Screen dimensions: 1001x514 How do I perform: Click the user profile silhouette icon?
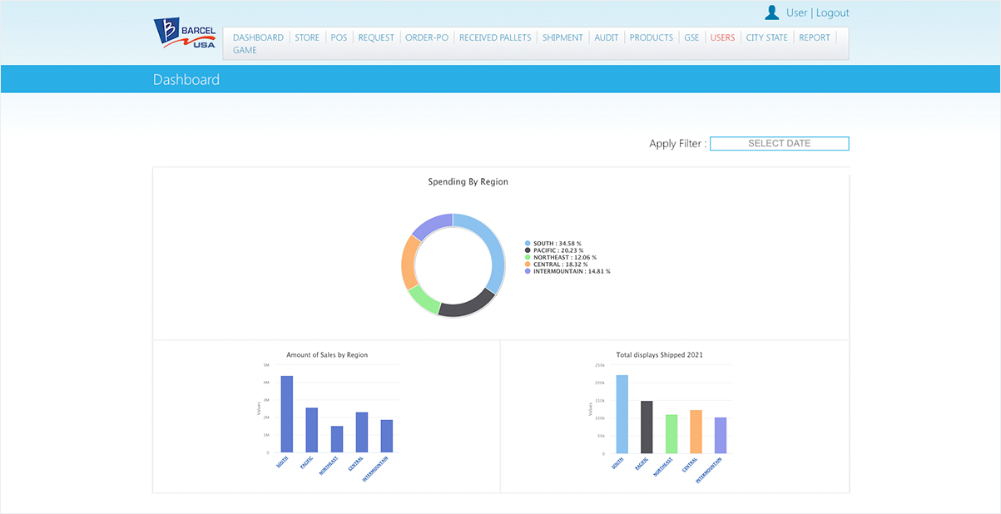pyautogui.click(x=772, y=12)
